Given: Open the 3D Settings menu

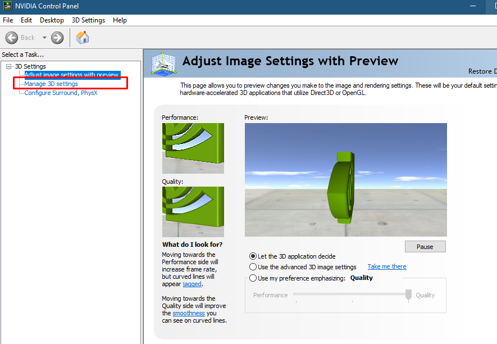Looking at the screenshot, I should pyautogui.click(x=88, y=20).
